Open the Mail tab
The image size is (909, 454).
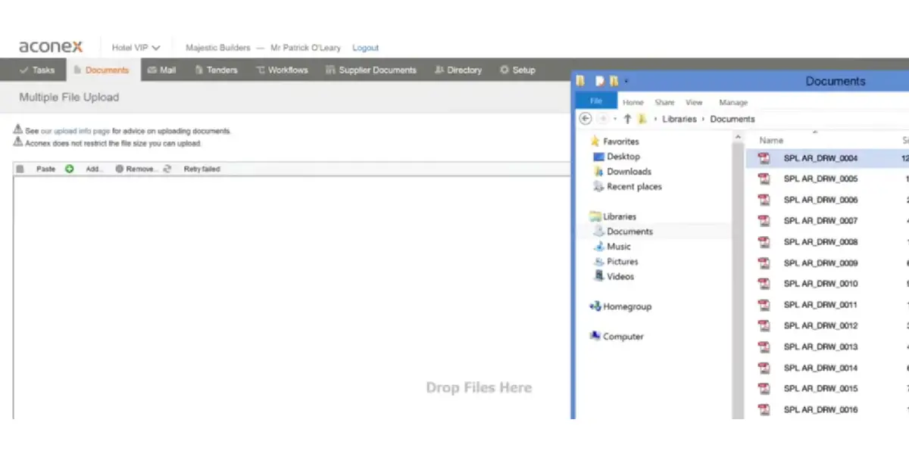click(x=161, y=70)
